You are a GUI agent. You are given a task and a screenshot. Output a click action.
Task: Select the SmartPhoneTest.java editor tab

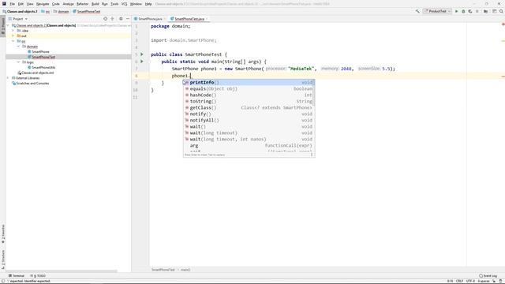(x=189, y=19)
